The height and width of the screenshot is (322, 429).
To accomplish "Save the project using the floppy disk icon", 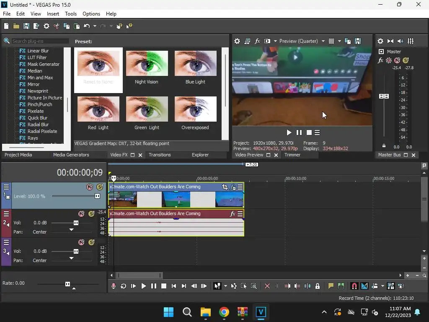I will (26, 26).
